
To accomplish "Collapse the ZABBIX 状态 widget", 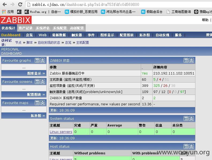I will point(191,60).
